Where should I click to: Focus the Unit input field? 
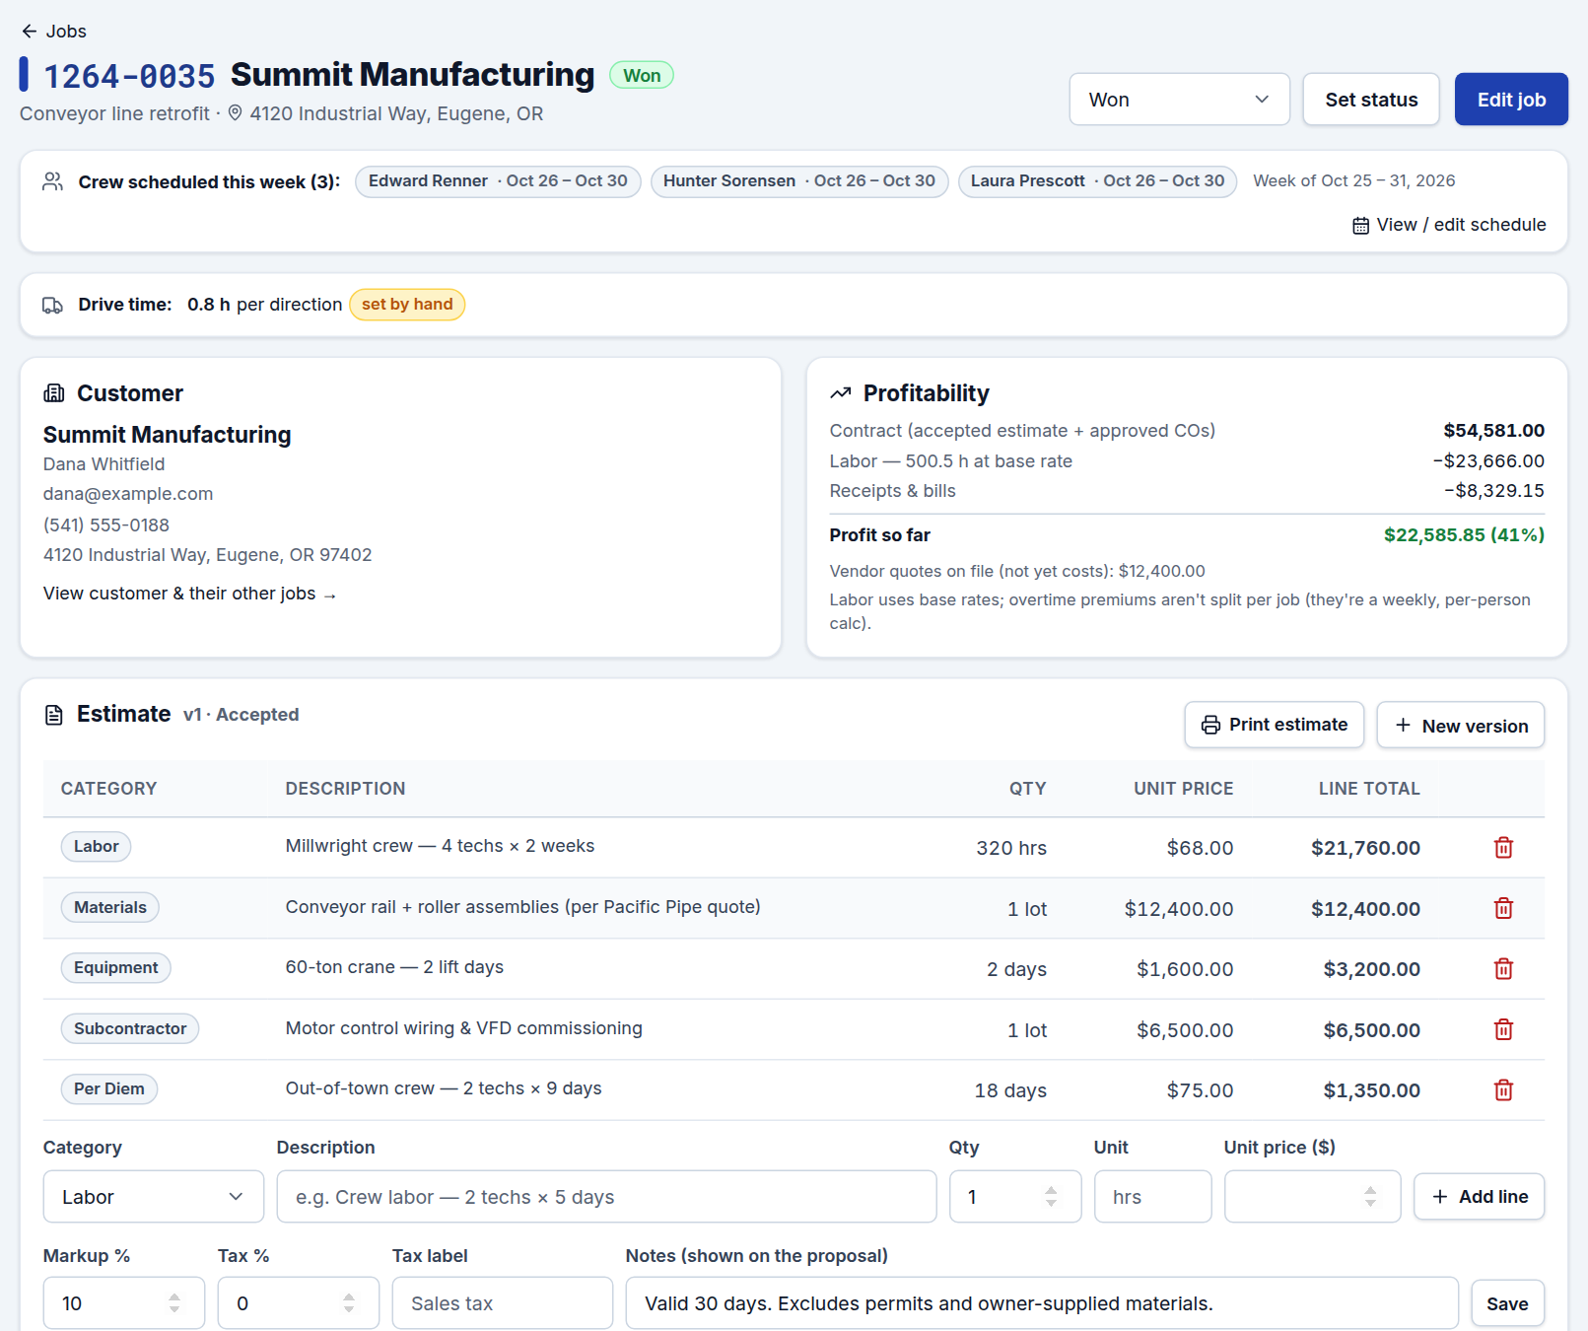click(1152, 1197)
